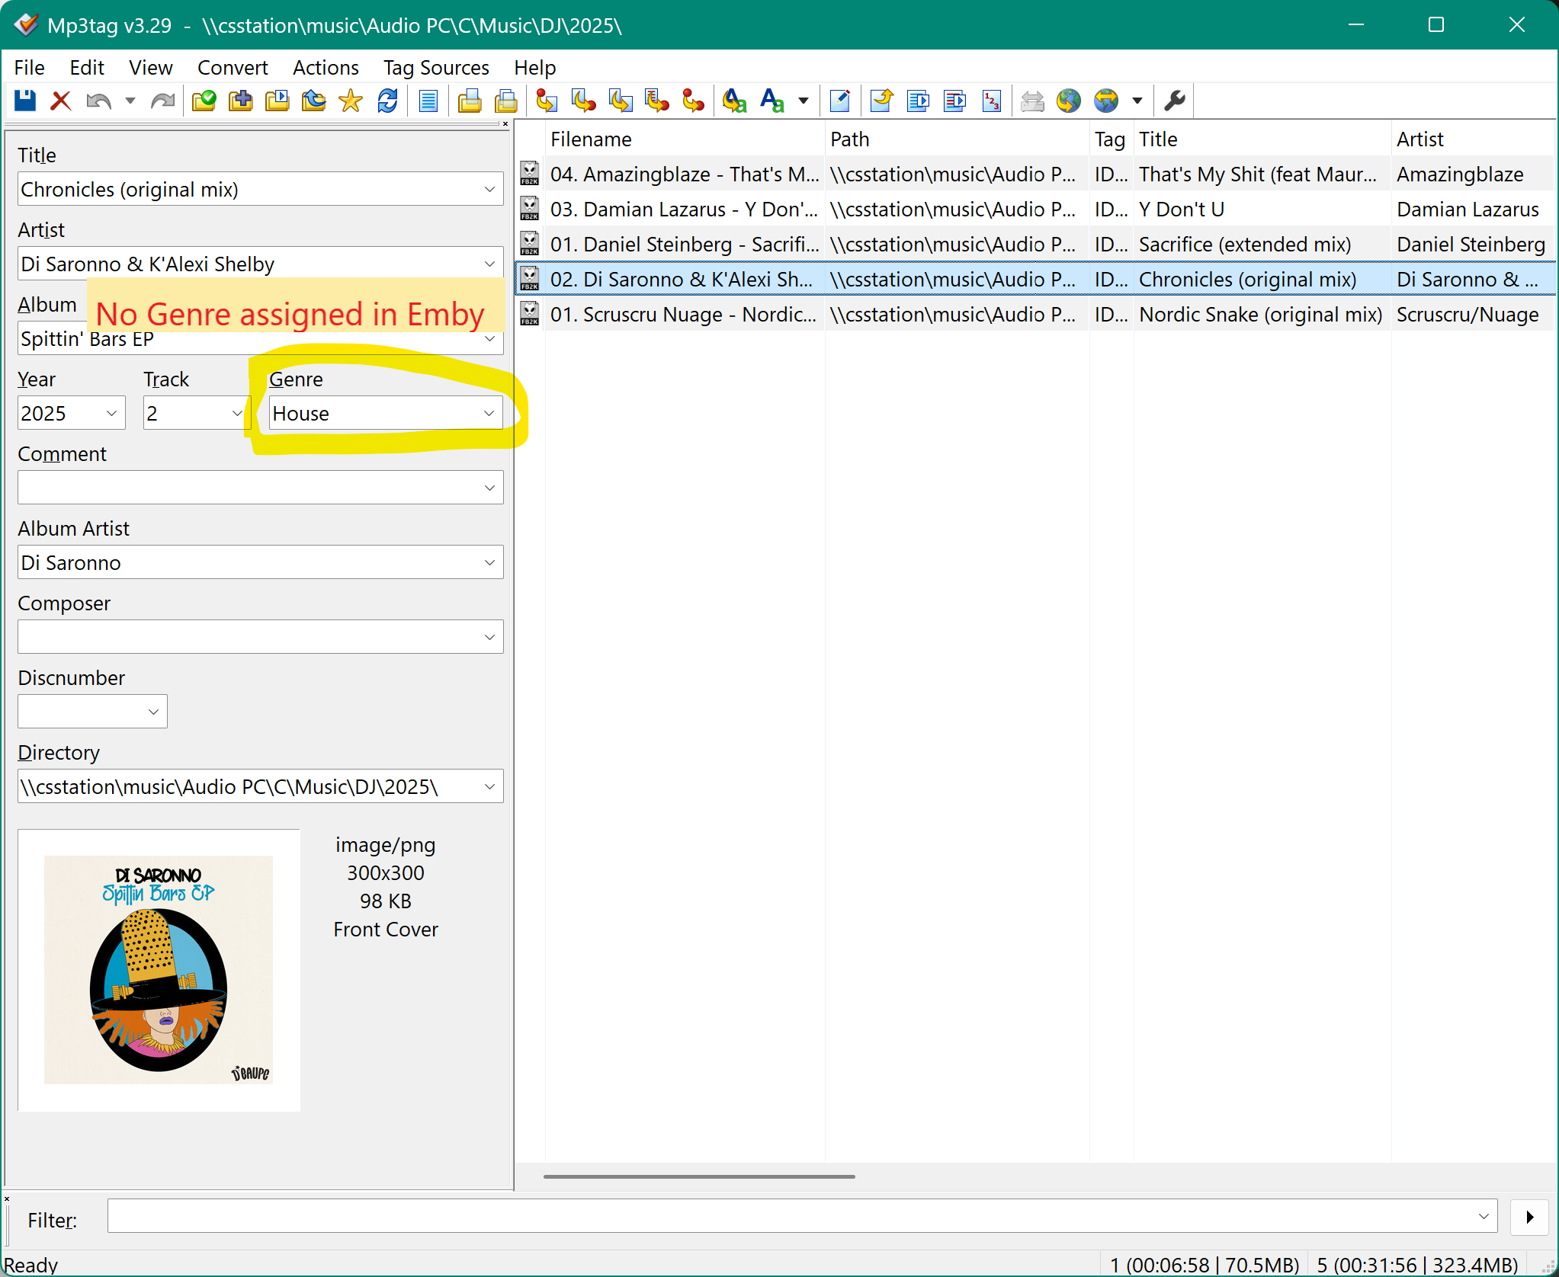Open the Convert menu
The width and height of the screenshot is (1559, 1277).
232,68
